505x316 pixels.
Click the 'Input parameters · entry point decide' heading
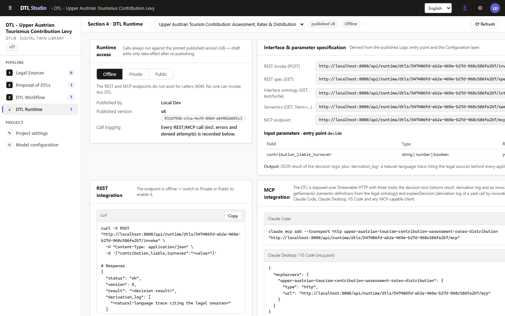tap(303, 133)
